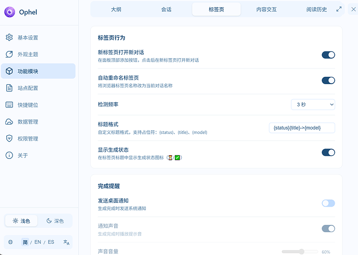Click the 标题格式 input field
The height and width of the screenshot is (255, 358).
pyautogui.click(x=302, y=128)
